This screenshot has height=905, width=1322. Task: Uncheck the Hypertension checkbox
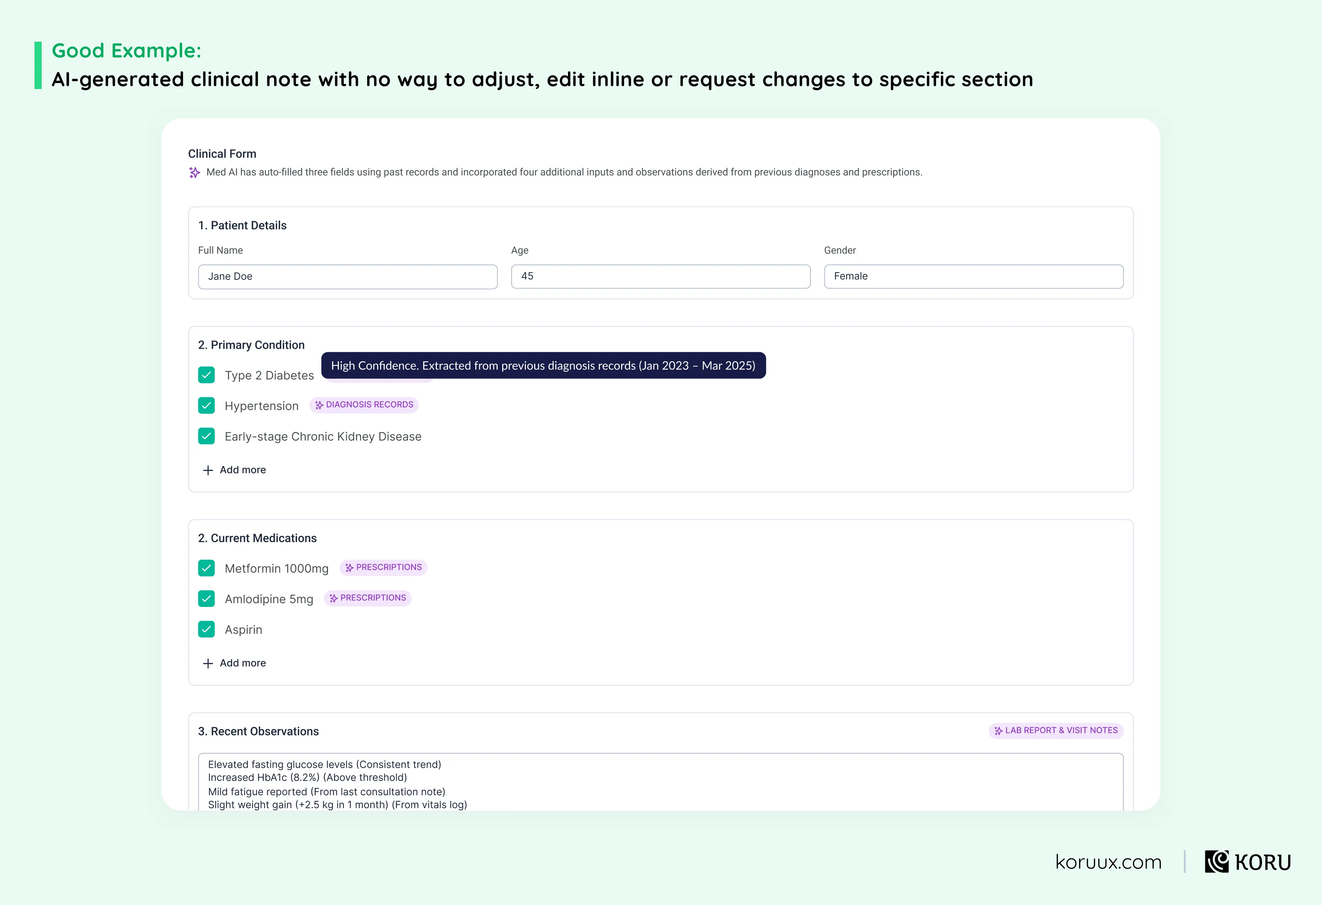[207, 405]
